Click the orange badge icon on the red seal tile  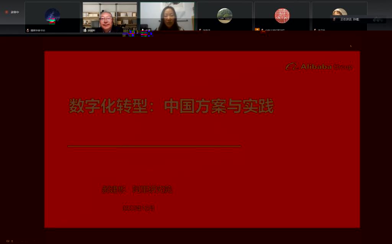point(257,29)
